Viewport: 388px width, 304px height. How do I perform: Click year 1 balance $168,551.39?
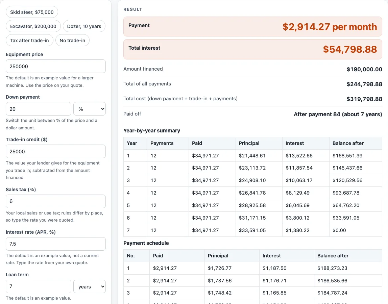click(347, 156)
